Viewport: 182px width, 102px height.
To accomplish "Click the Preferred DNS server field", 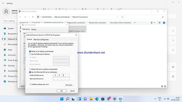I will [x=61, y=75].
